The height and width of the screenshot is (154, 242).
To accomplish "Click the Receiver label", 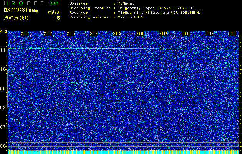I will [x=78, y=13].
